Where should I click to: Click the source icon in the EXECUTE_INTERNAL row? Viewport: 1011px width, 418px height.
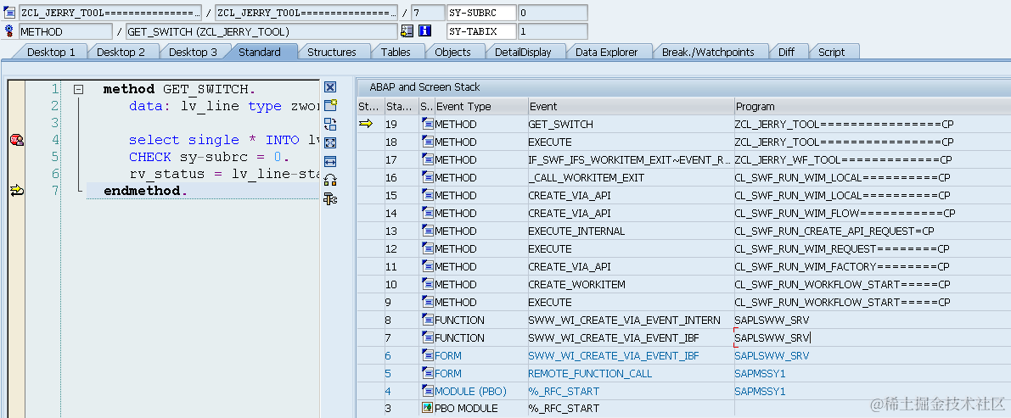(x=428, y=231)
